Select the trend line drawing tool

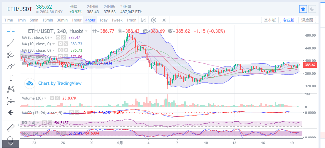(11, 43)
